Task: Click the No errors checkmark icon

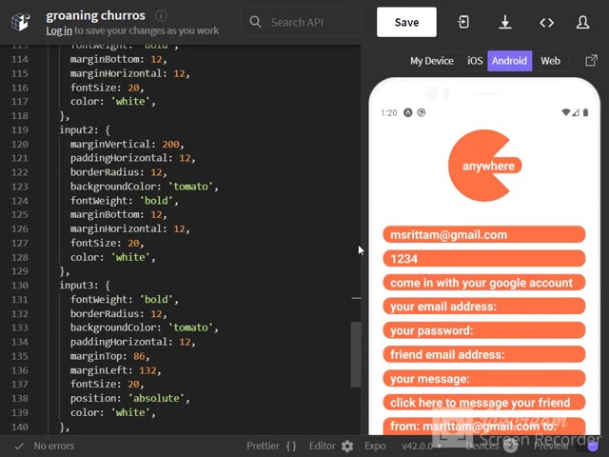Action: [19, 447]
